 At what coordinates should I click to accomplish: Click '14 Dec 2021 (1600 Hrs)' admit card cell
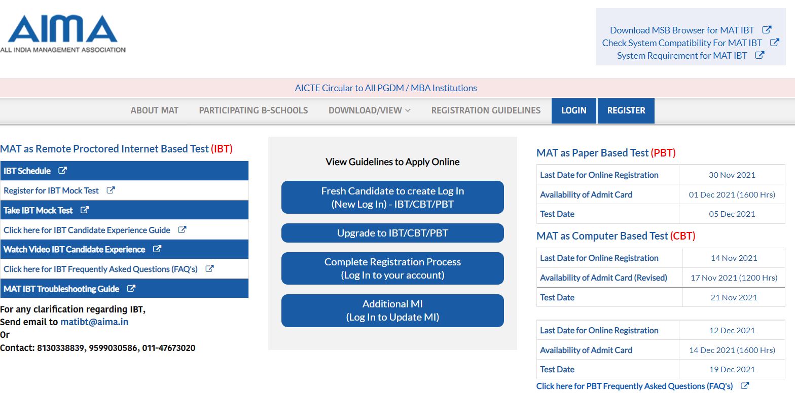click(732, 350)
